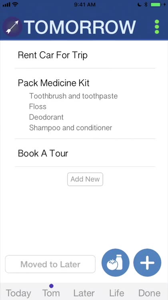168x300 pixels.
Task: Select the Book A Tour task
Action: (85, 153)
